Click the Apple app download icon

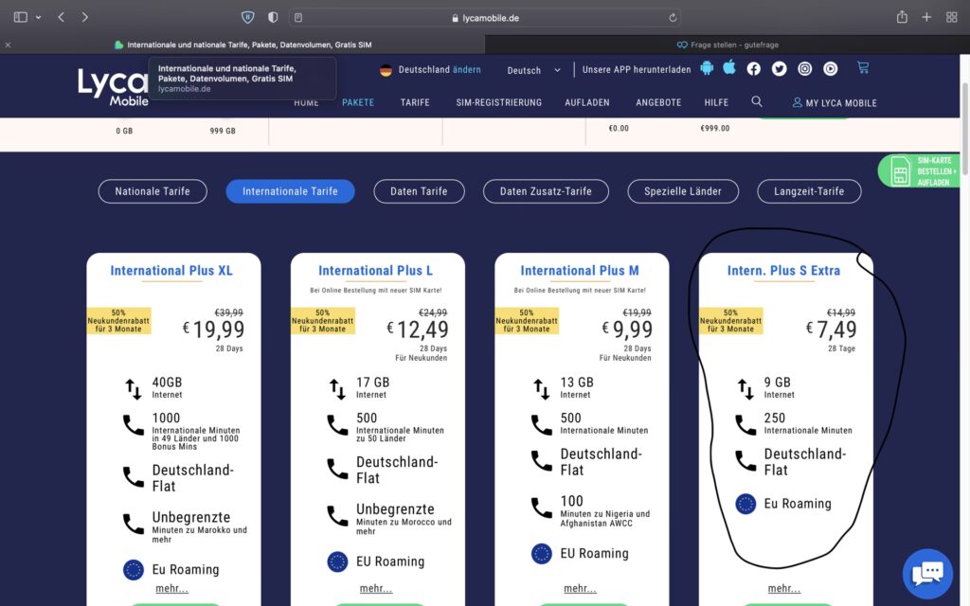coord(729,68)
